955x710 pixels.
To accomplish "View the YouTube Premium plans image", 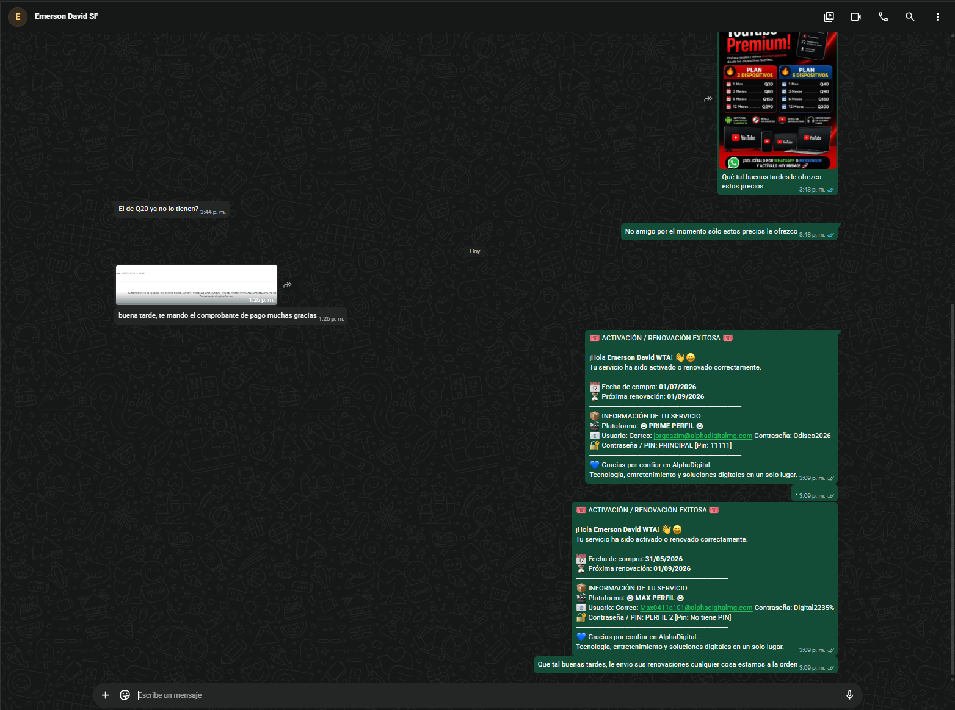I will click(x=777, y=101).
